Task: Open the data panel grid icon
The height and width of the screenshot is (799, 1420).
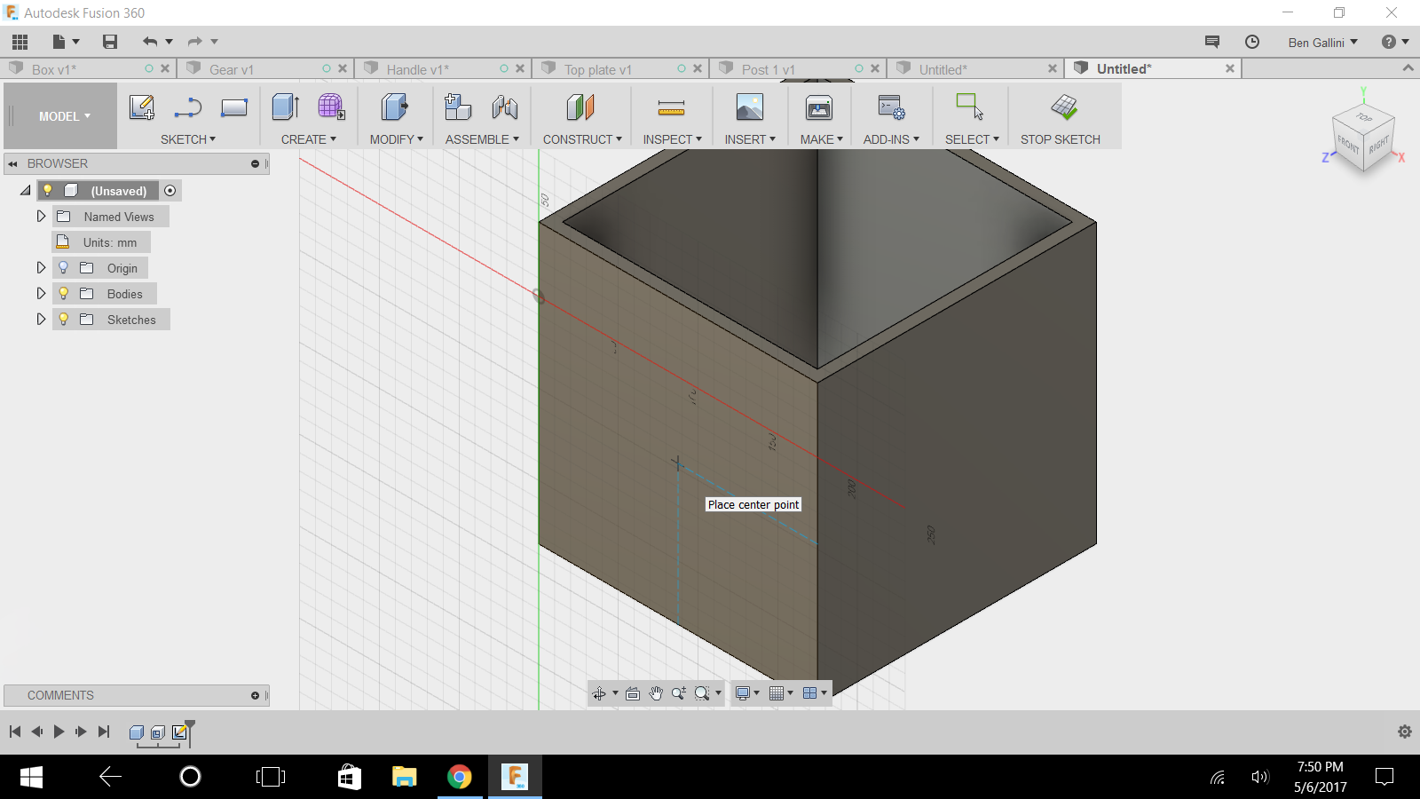Action: click(20, 42)
